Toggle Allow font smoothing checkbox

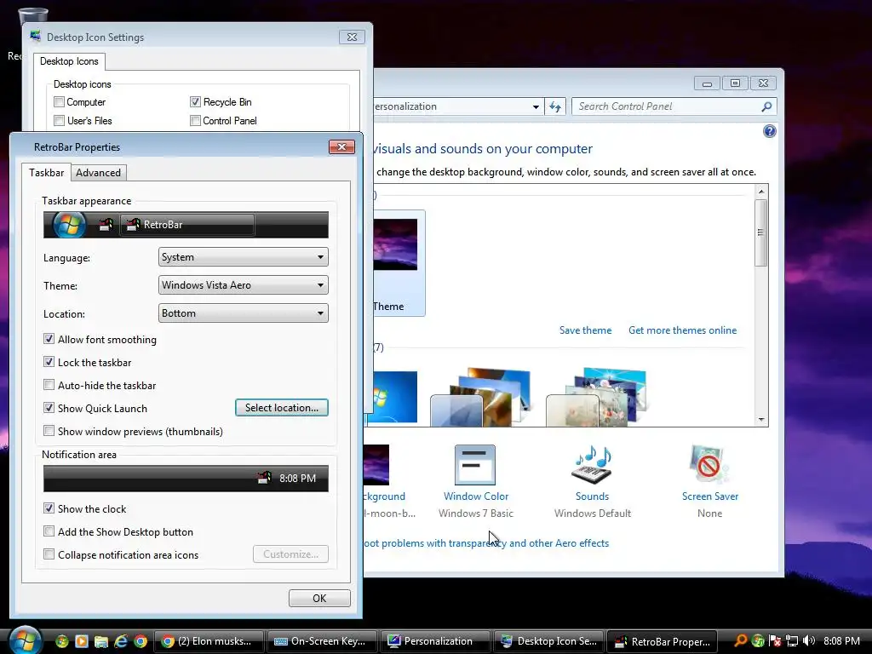point(49,339)
